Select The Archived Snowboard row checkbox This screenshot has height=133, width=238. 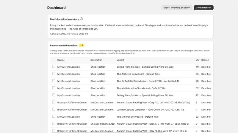tap(54, 74)
